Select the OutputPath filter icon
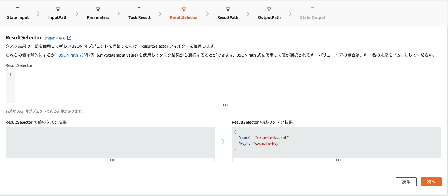Screen dimensions: 448x196 click(x=269, y=9)
